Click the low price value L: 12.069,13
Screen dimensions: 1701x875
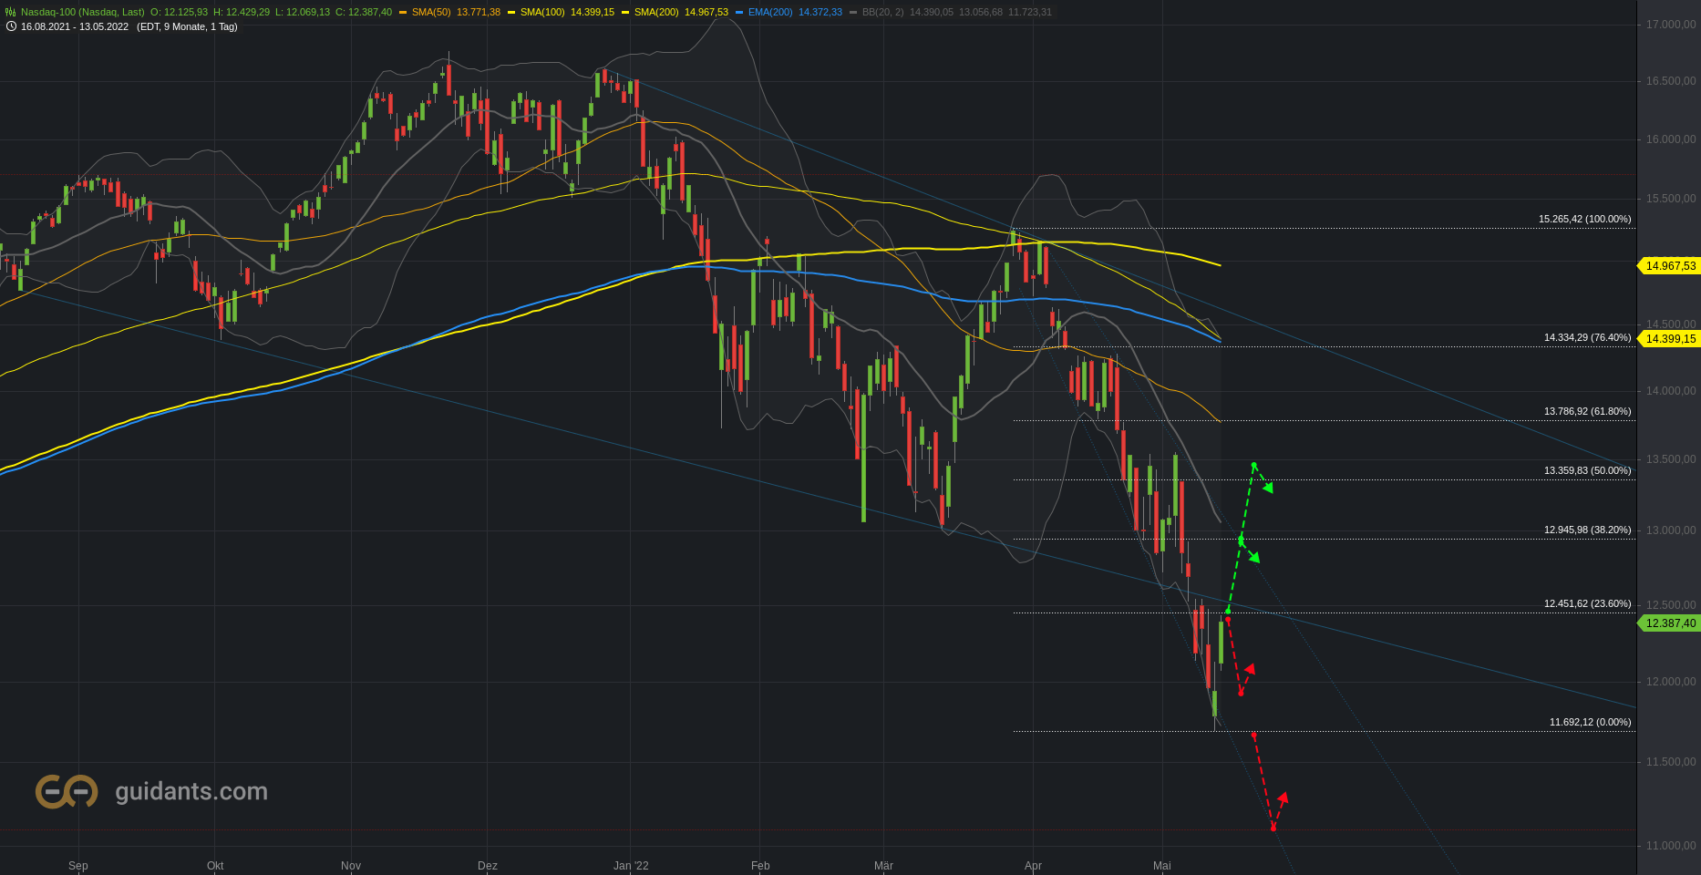point(303,13)
